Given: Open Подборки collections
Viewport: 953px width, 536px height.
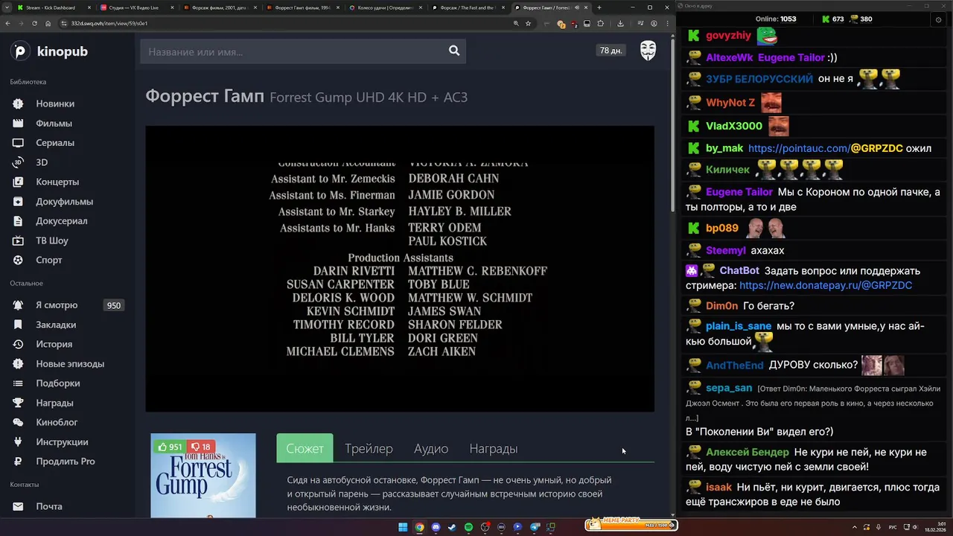Looking at the screenshot, I should [x=58, y=383].
